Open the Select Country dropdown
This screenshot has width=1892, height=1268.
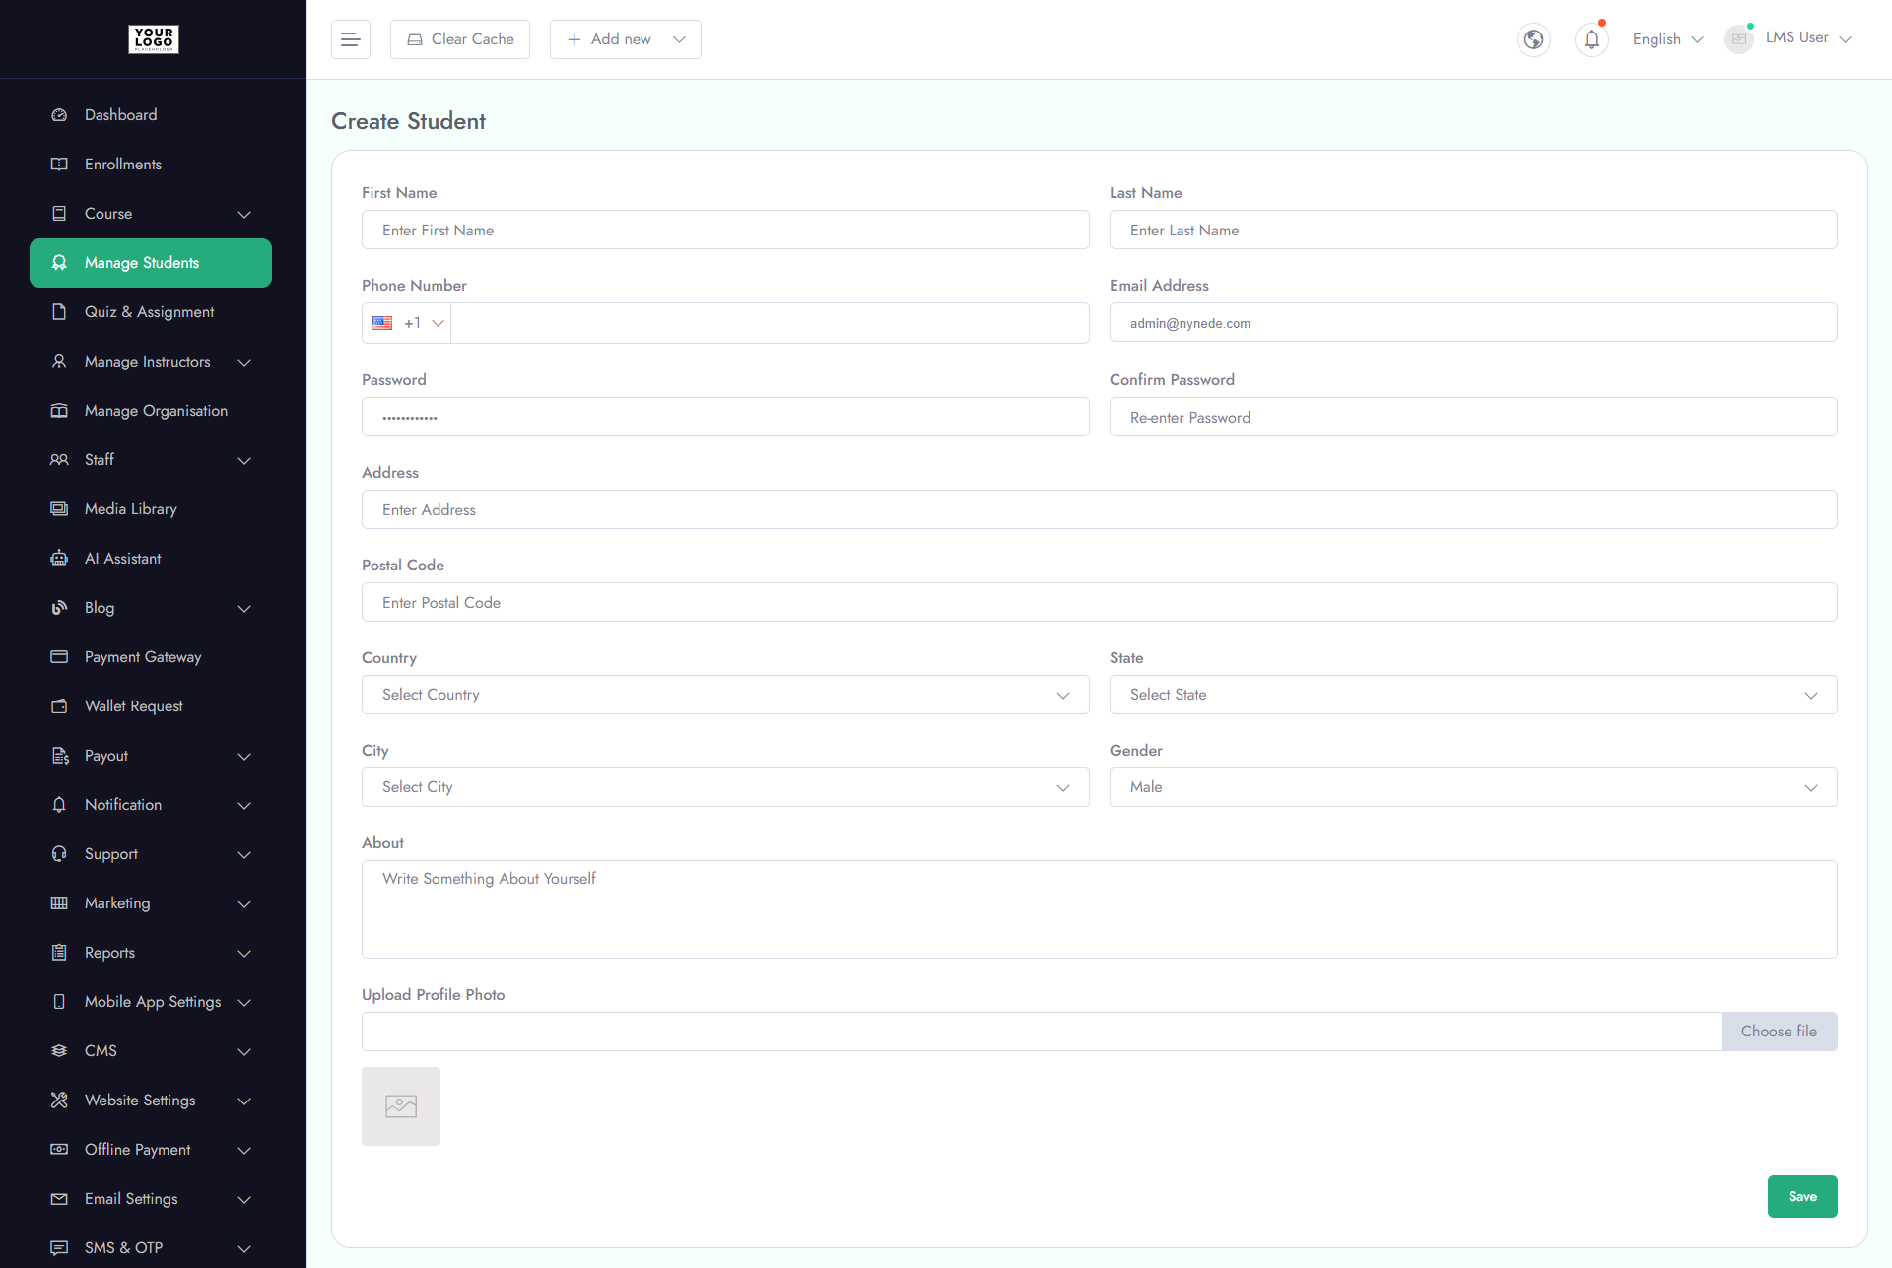point(725,695)
